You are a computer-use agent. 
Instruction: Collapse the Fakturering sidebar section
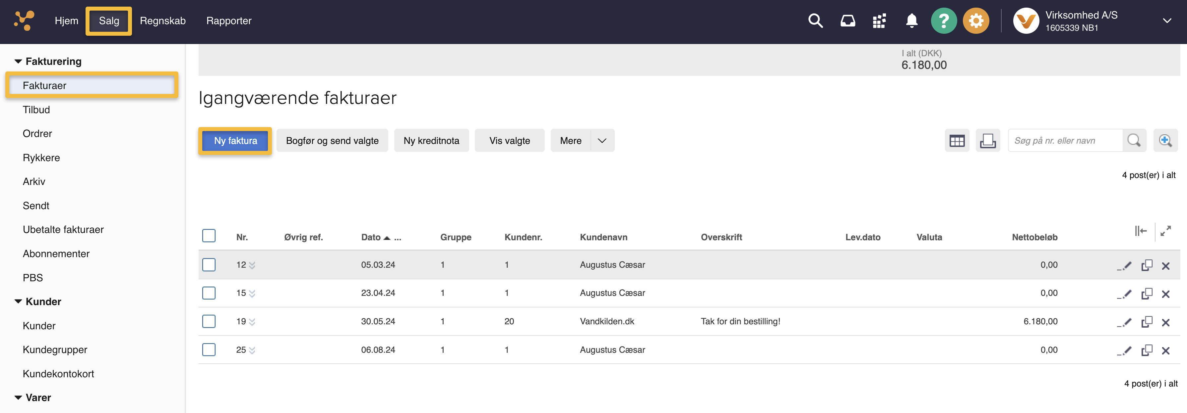pyautogui.click(x=19, y=61)
